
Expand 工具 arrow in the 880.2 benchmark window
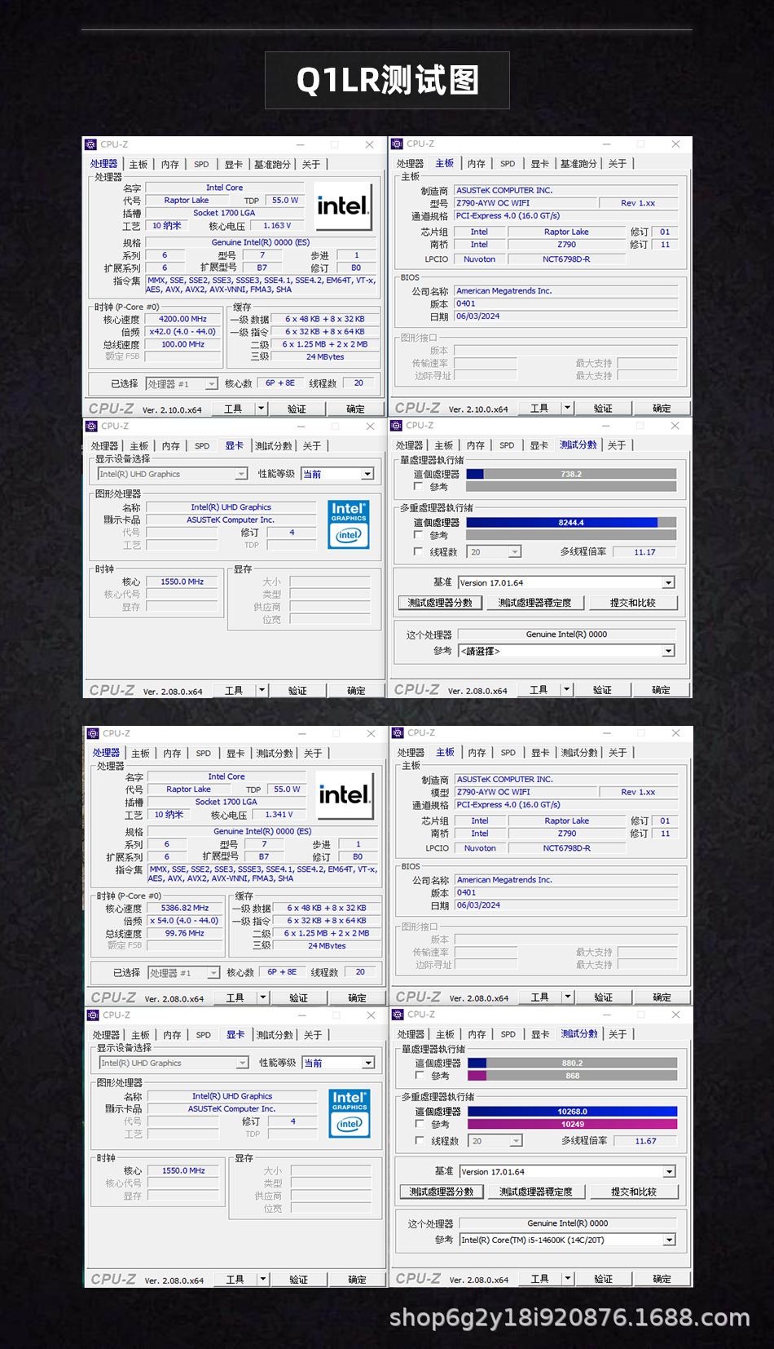click(568, 1278)
